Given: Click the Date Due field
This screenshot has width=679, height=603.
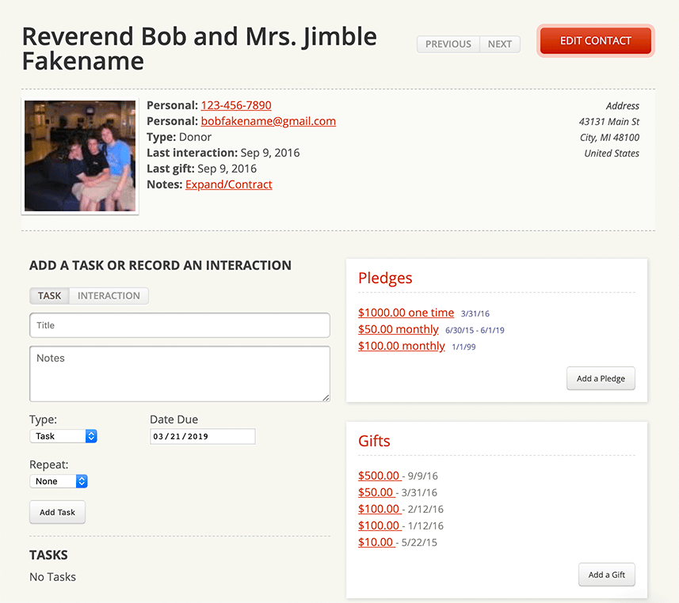Looking at the screenshot, I should (202, 436).
